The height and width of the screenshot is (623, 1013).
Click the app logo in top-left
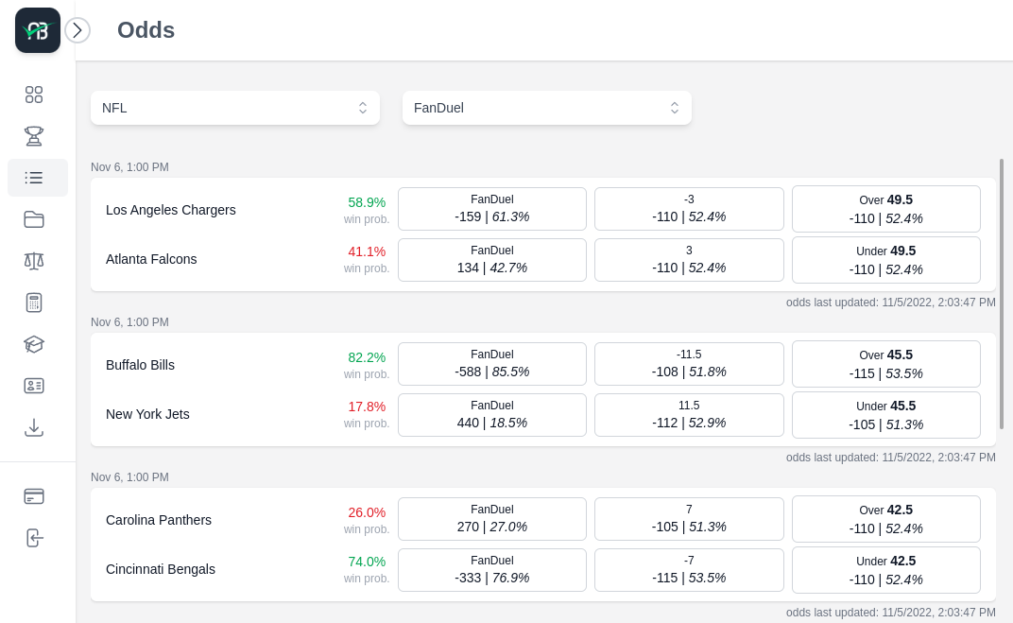[38, 30]
